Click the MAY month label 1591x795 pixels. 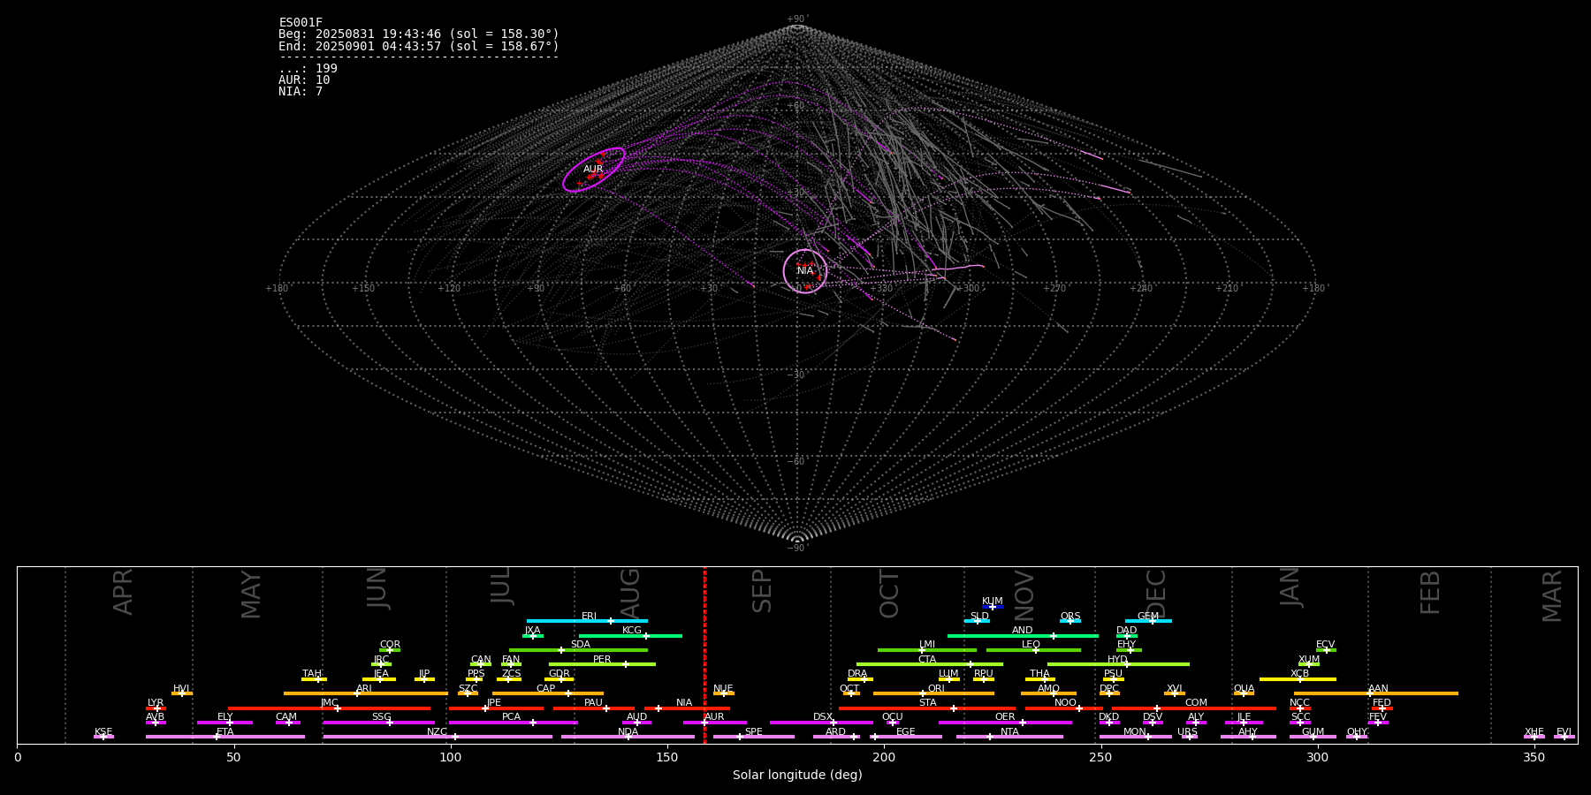[251, 594]
